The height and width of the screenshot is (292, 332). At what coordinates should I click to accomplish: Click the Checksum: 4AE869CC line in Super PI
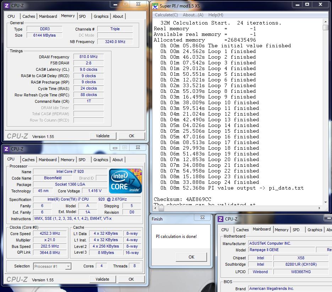tap(182, 199)
